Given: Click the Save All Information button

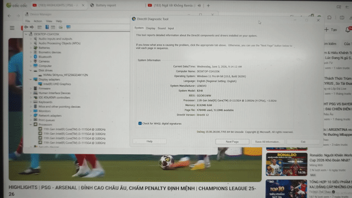Looking at the screenshot, I should point(267,142).
